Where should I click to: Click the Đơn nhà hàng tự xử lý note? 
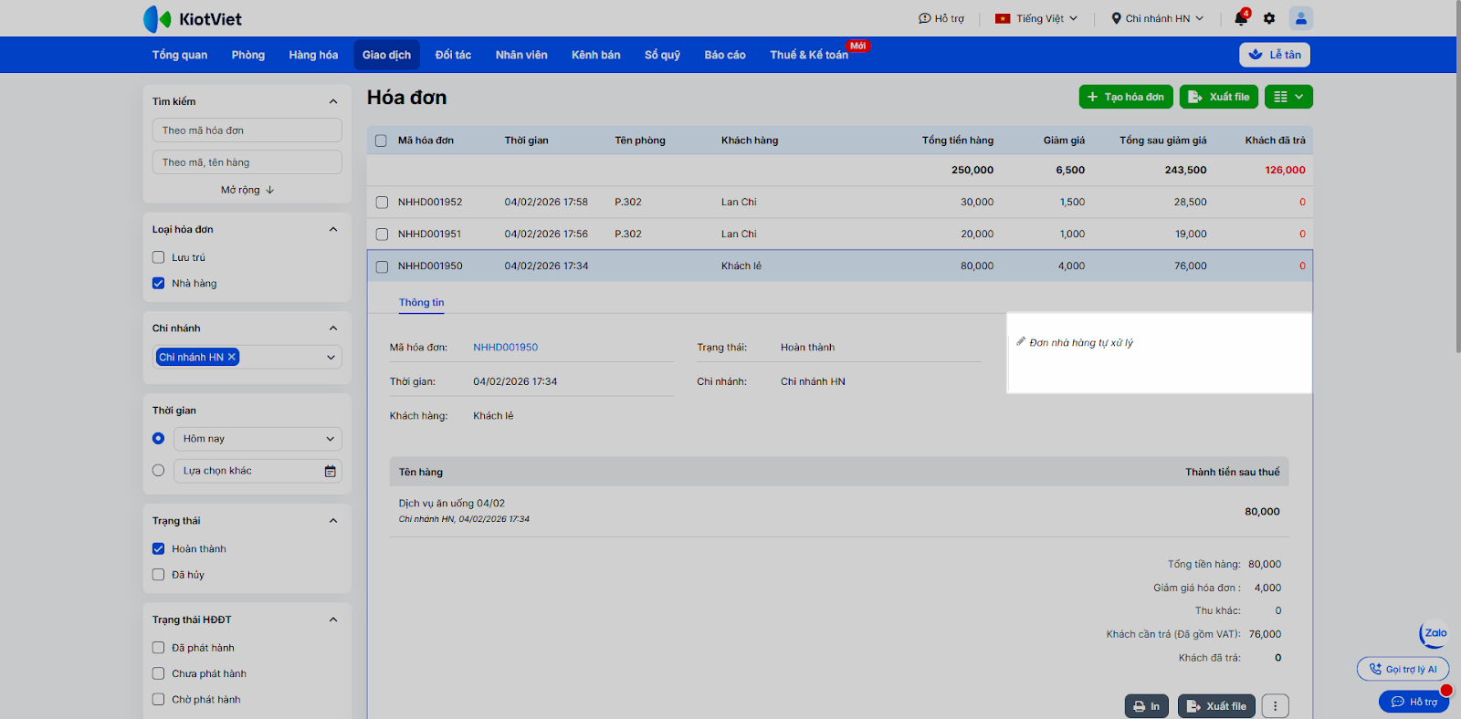pos(1081,343)
